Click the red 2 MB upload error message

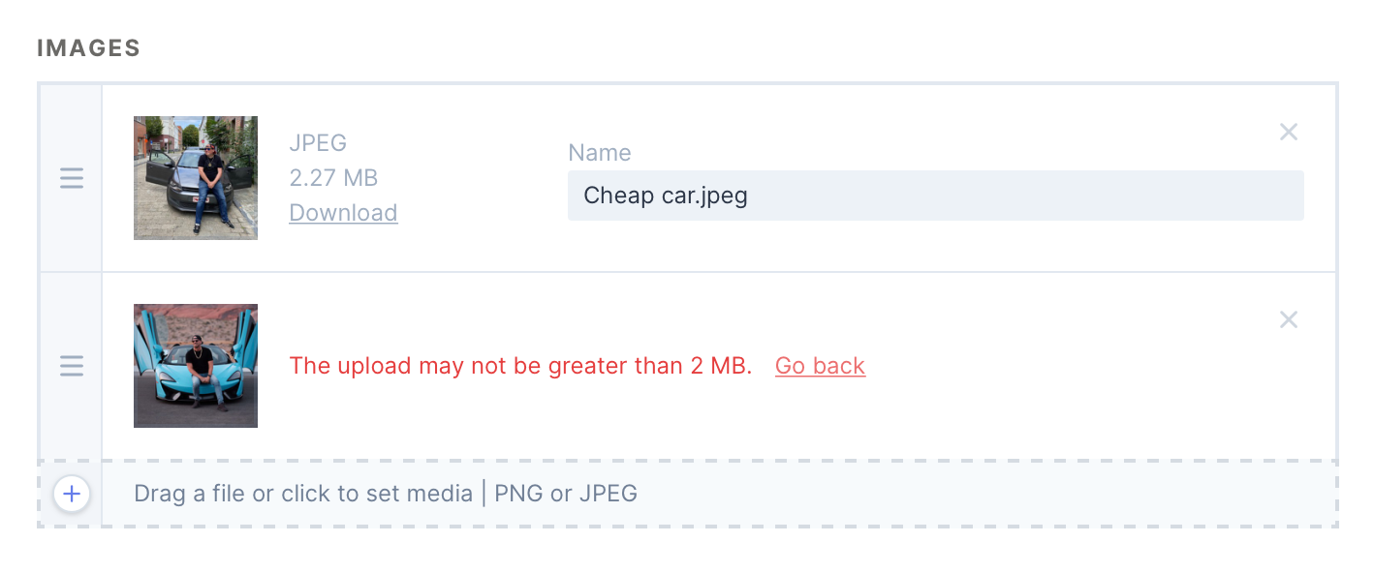(x=521, y=366)
